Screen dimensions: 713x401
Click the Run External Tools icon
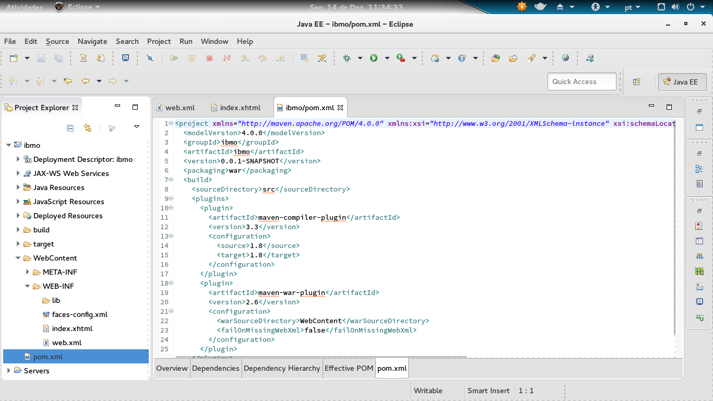pos(401,58)
